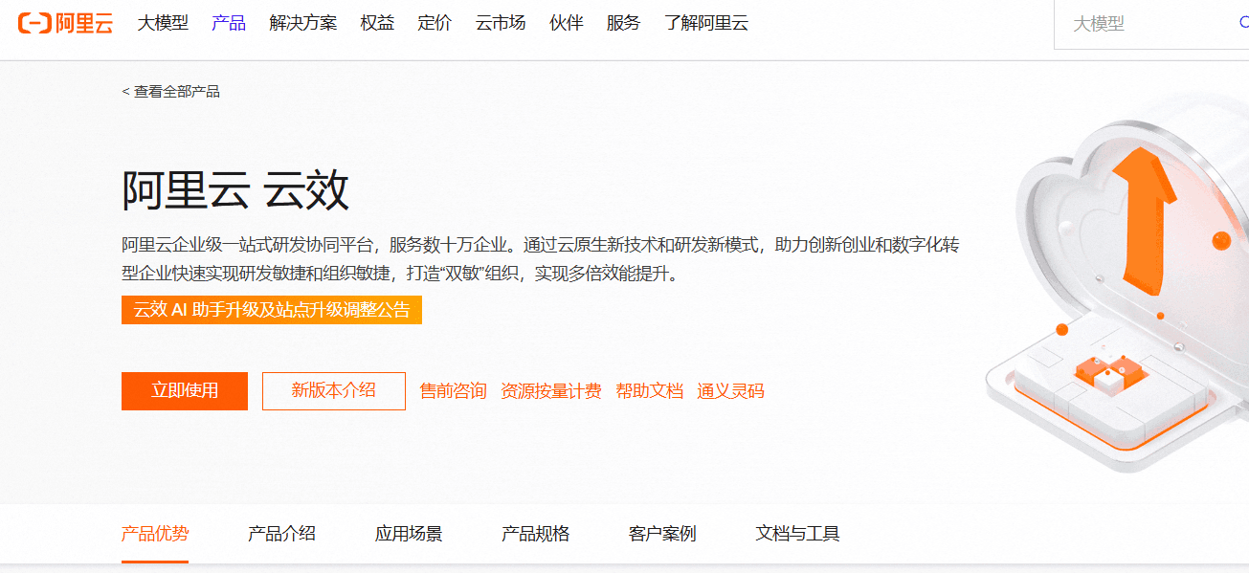Switch to the 客户案例 tab

click(662, 534)
